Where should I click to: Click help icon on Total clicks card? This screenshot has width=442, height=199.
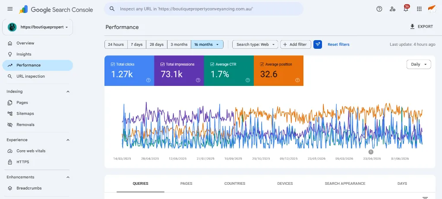[148, 80]
